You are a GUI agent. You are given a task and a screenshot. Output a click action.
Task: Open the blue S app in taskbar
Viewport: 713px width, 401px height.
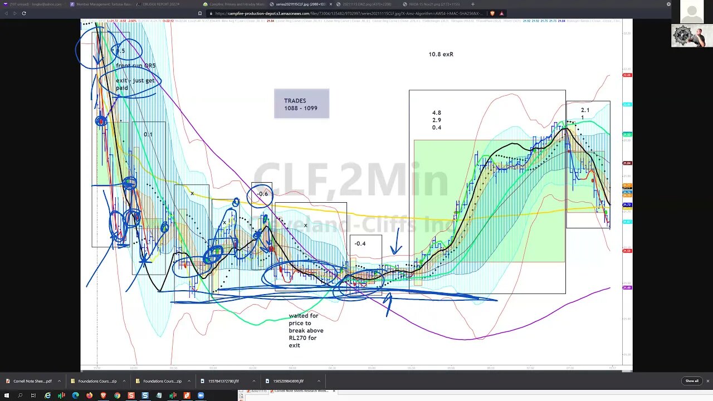pyautogui.click(x=145, y=395)
